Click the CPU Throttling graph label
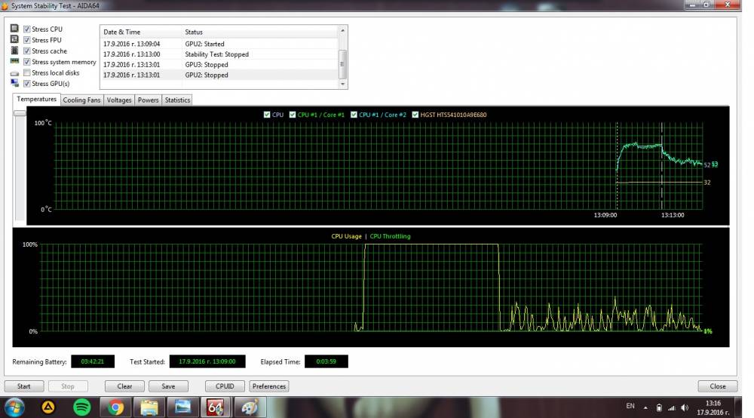This screenshot has width=754, height=418. (390, 236)
